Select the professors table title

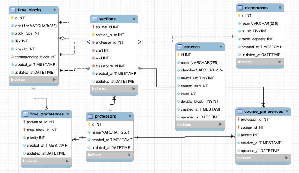106,116
